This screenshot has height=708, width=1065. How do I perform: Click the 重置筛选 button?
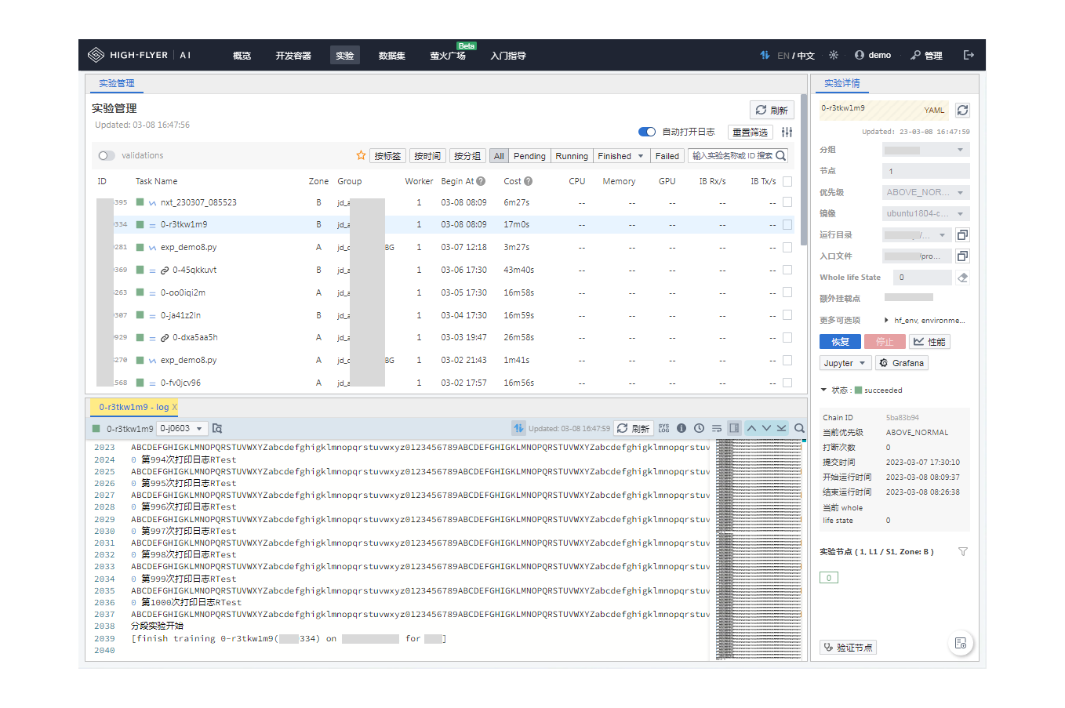coord(751,133)
